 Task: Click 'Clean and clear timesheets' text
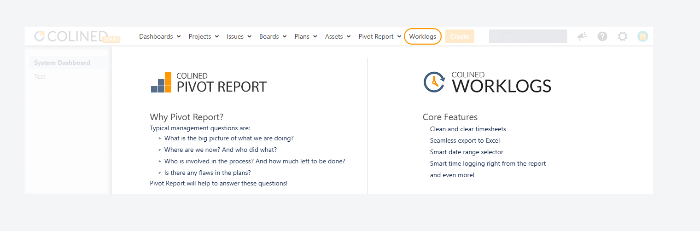tap(468, 129)
